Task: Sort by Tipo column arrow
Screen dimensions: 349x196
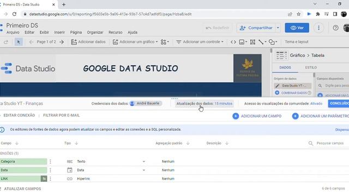Action: coord(76,143)
